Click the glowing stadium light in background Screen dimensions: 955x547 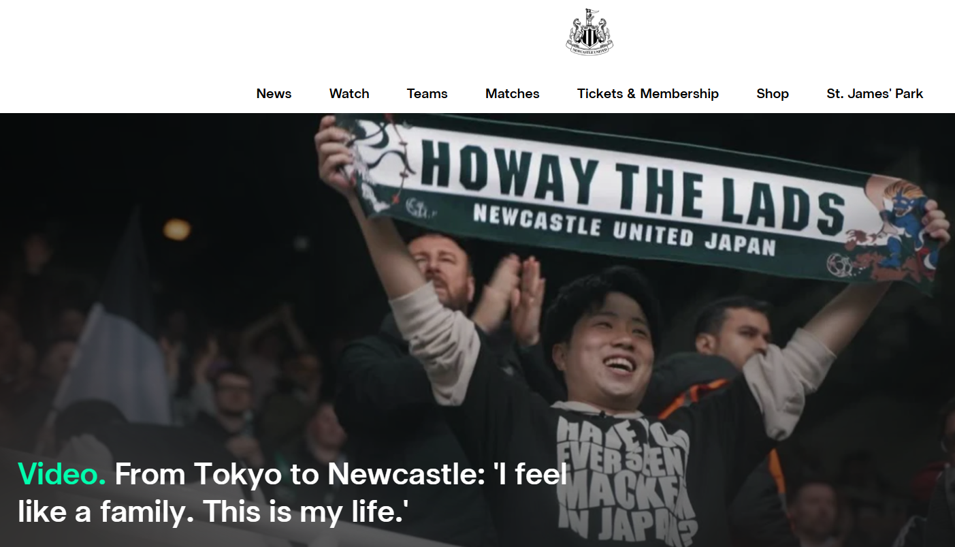coord(177,230)
